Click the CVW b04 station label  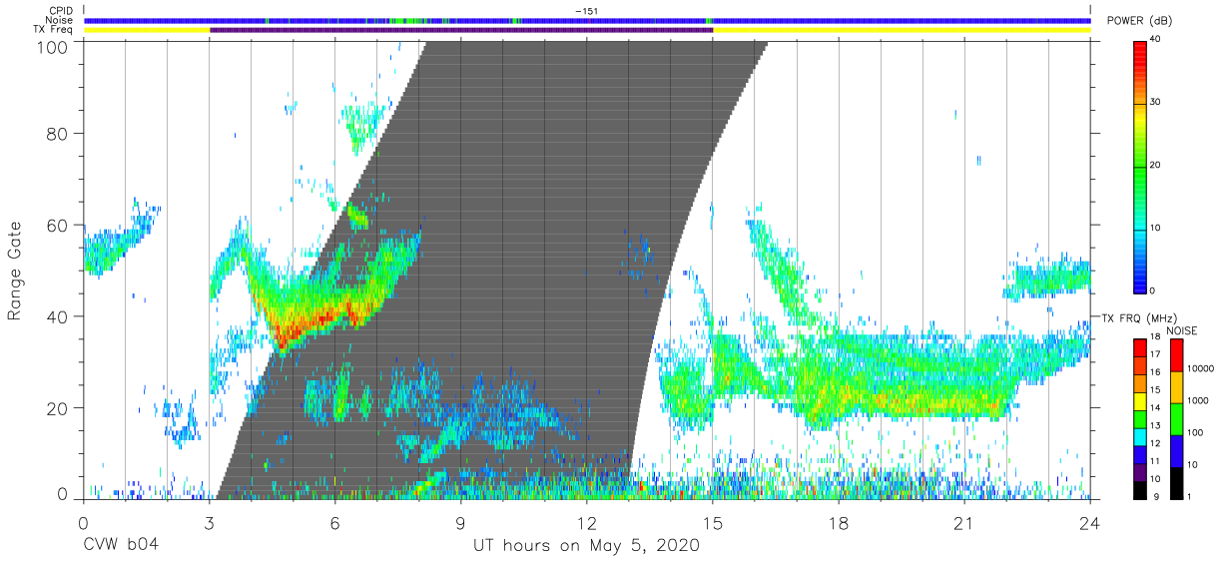coord(121,546)
